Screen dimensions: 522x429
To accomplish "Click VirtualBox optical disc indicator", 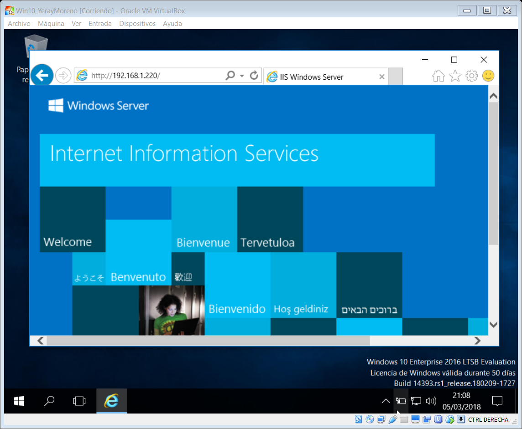I will click(x=370, y=419).
